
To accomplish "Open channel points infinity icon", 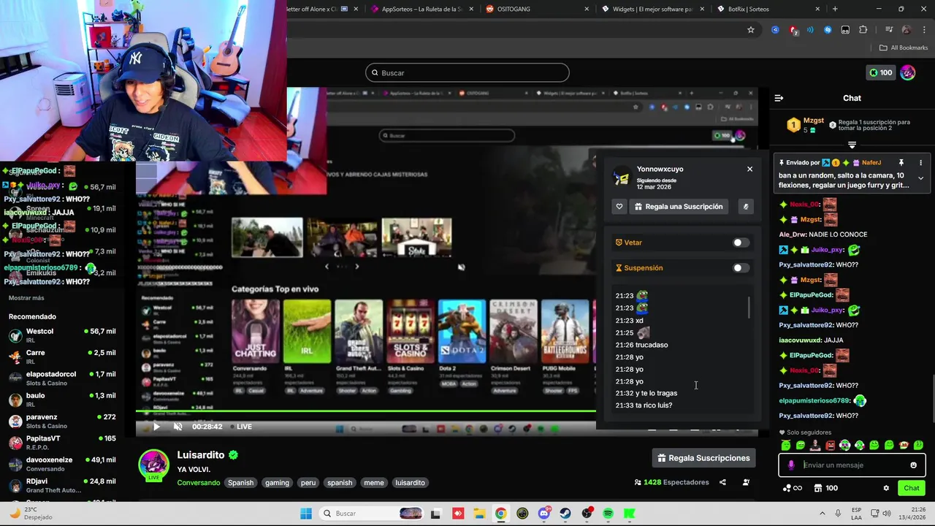I will coord(793,488).
